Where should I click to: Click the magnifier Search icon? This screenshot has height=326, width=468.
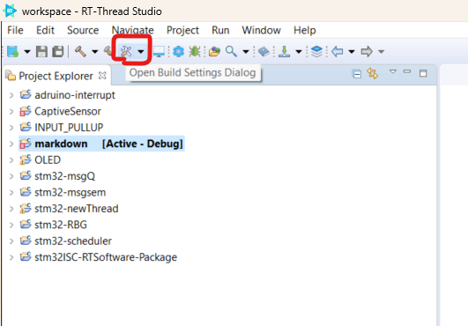click(x=231, y=51)
